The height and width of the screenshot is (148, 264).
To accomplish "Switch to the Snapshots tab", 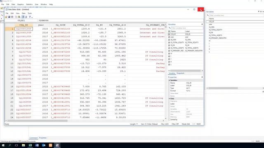I will (181, 73).
